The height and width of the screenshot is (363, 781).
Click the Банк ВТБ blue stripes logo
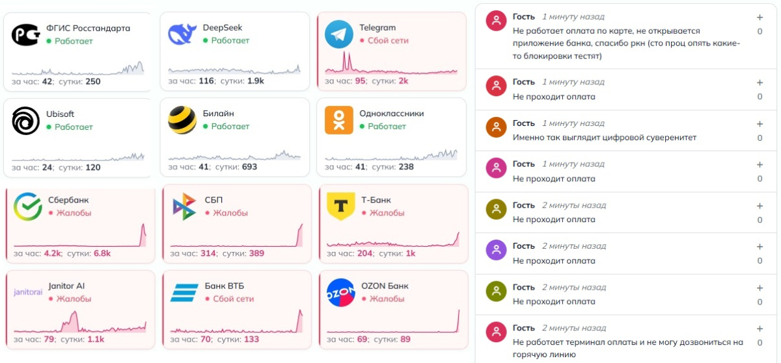(184, 292)
